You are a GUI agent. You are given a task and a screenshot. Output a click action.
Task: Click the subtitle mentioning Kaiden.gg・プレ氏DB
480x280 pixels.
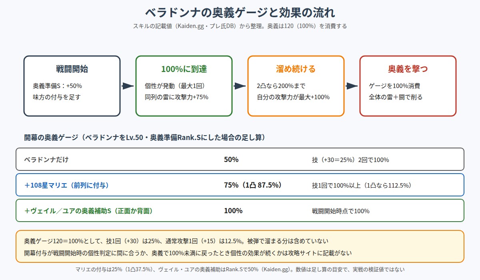pyautogui.click(x=240, y=26)
